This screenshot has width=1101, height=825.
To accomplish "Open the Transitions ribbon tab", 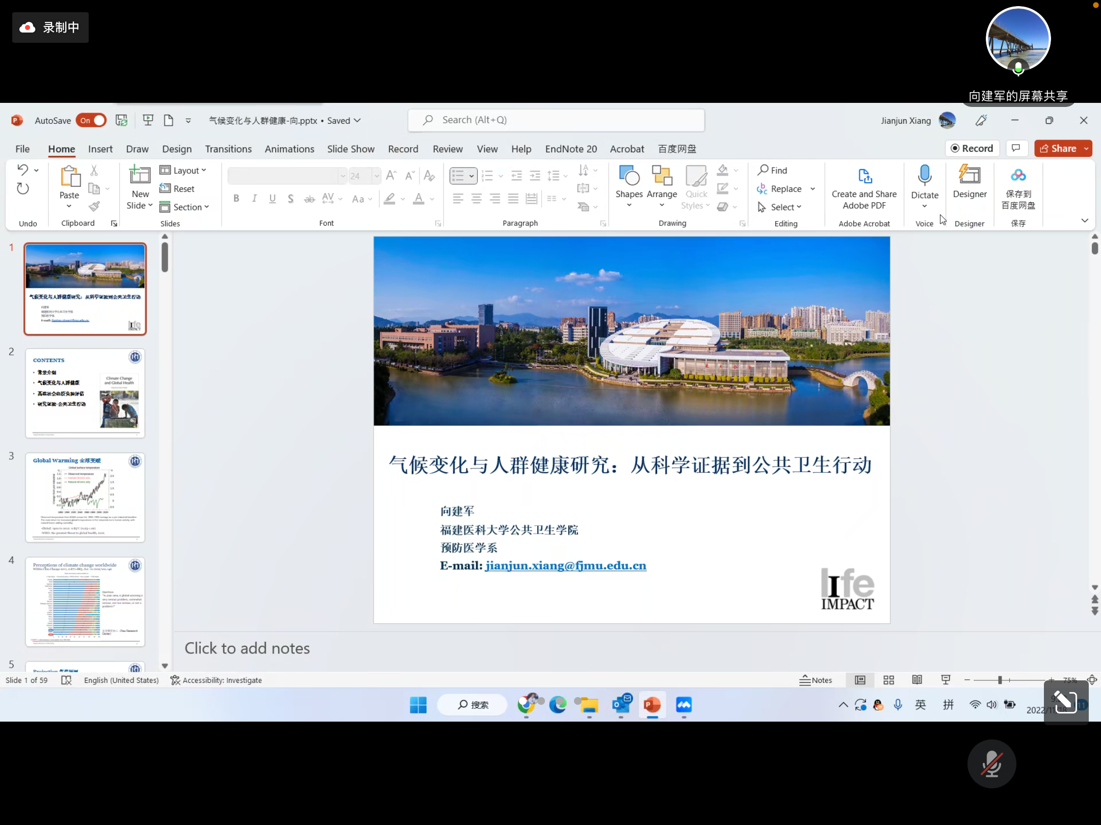I will click(x=228, y=149).
